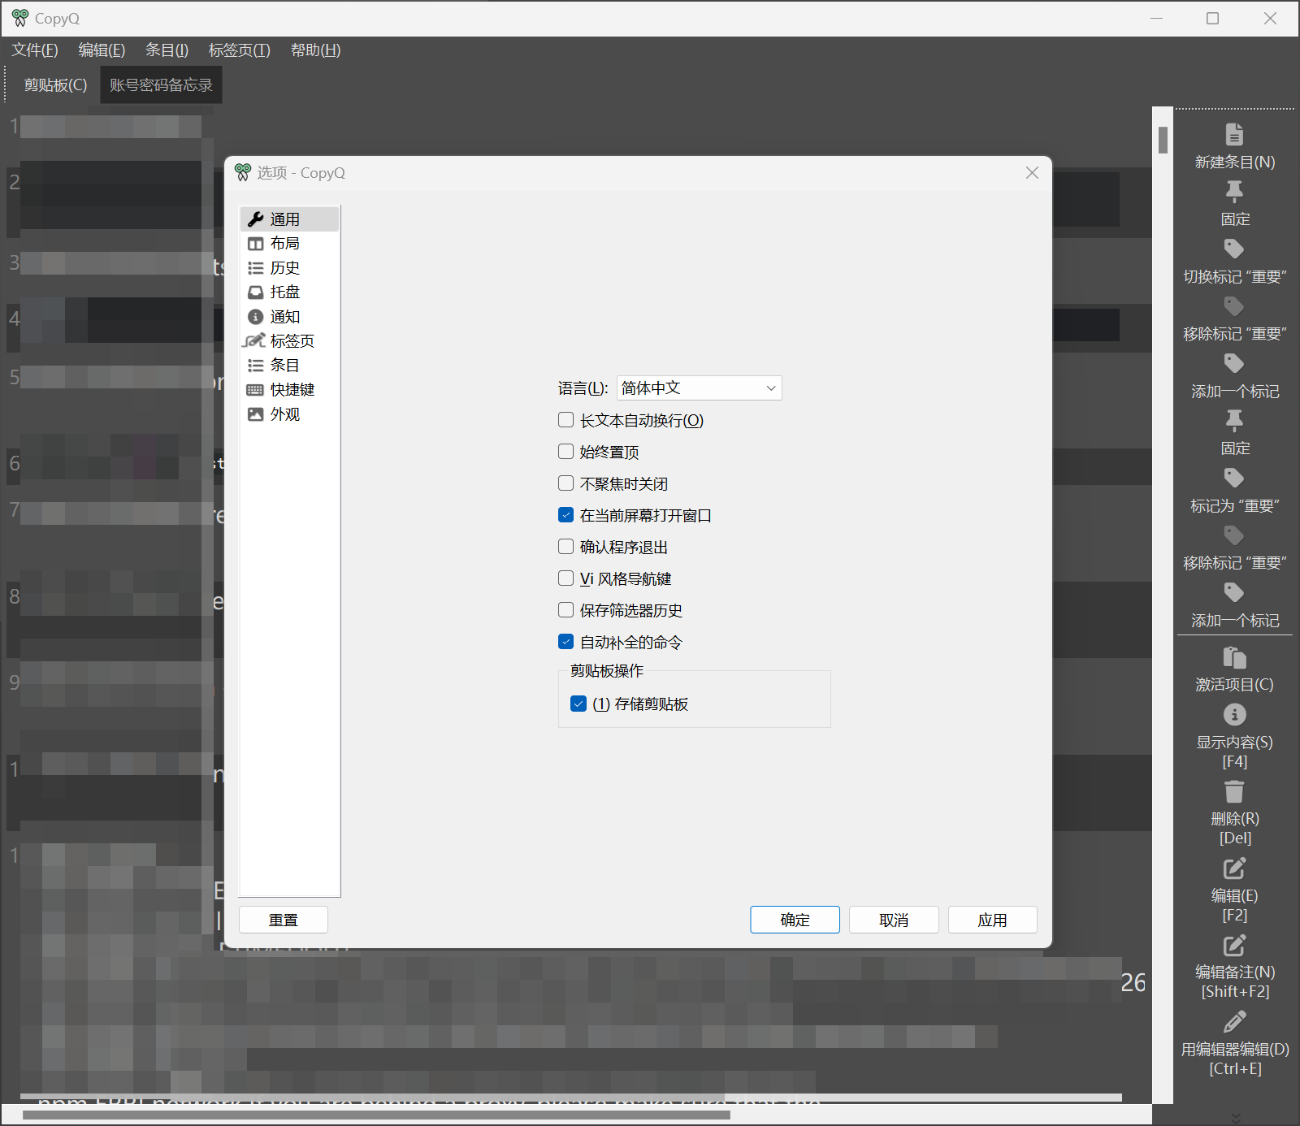Switch to the 剪贴板(C) tab
This screenshot has height=1126, width=1300.
(x=55, y=85)
